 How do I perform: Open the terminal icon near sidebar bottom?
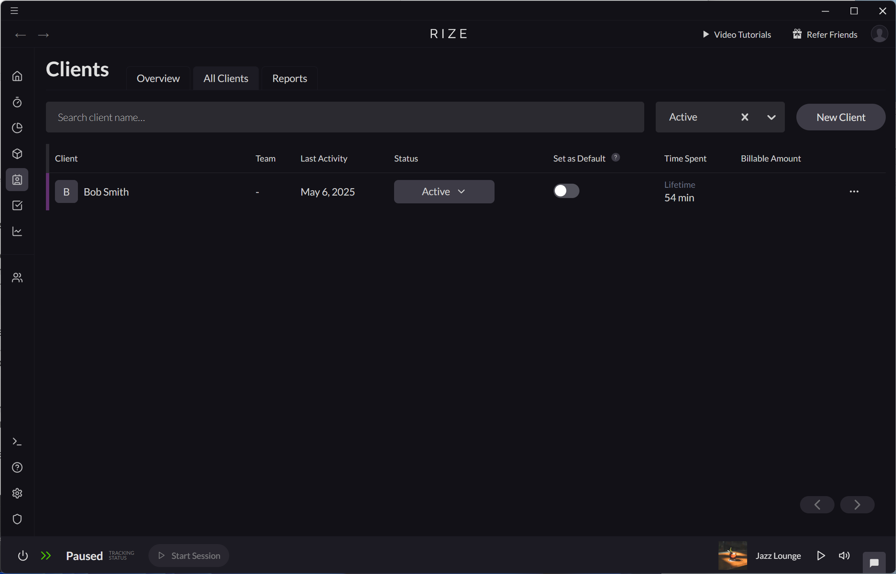(x=17, y=441)
